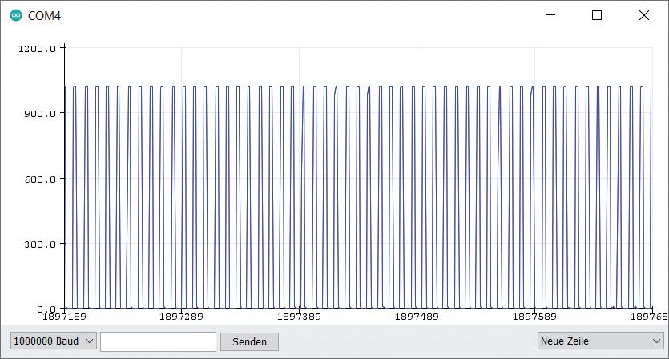The image size is (669, 359).
Task: Click the Arduino logo icon in title bar
Action: [x=16, y=16]
